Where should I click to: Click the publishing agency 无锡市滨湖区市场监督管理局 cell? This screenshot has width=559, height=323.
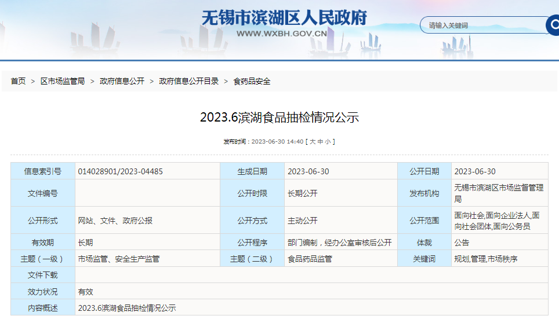point(499,193)
